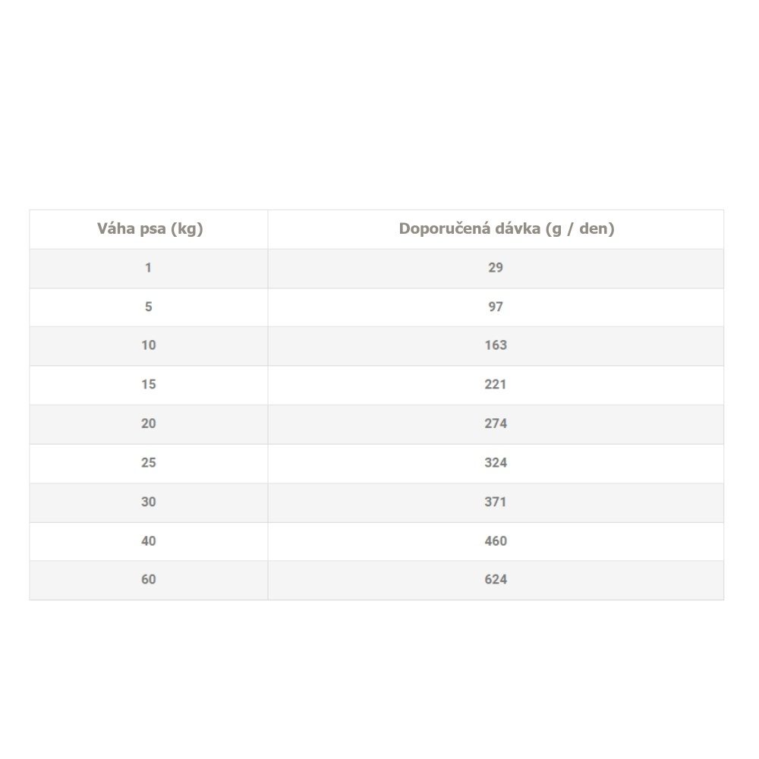Select the weight cell showing 15
The width and height of the screenshot is (759, 759).
149,385
